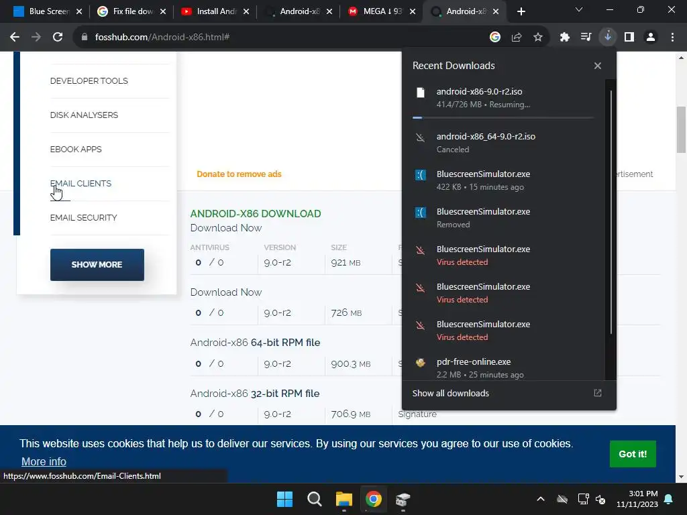
Task: Switch to first Android-x86 tab
Action: [x=294, y=11]
